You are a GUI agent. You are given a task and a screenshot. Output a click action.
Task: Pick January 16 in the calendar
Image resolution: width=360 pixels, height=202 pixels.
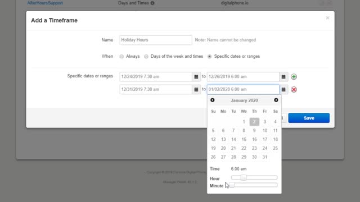pos(254,140)
